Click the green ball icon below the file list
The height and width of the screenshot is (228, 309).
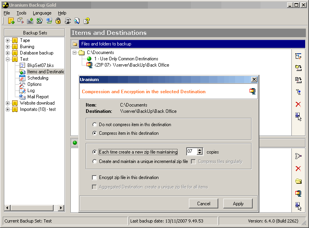point(75,143)
